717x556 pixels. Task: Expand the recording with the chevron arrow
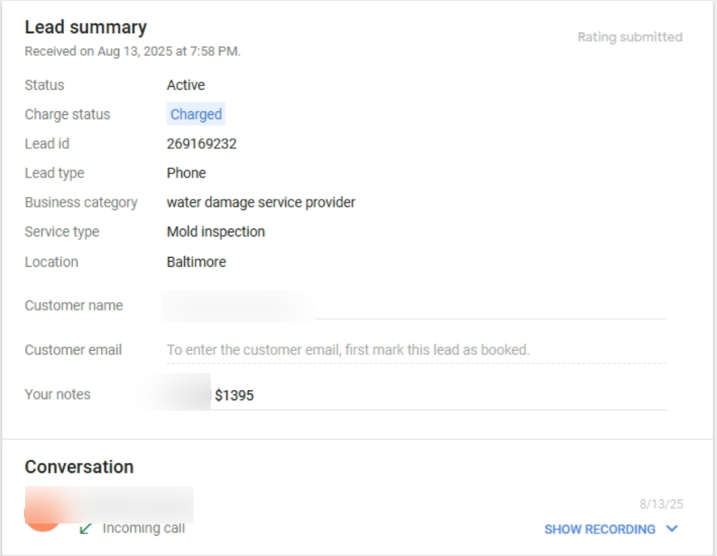pyautogui.click(x=672, y=529)
